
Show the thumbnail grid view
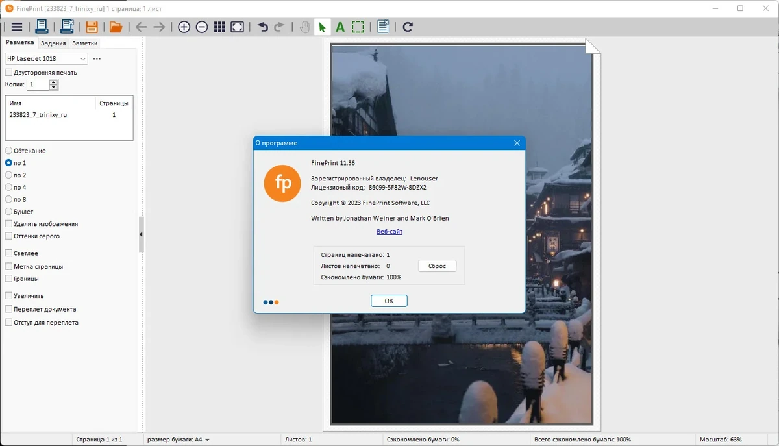pos(219,27)
